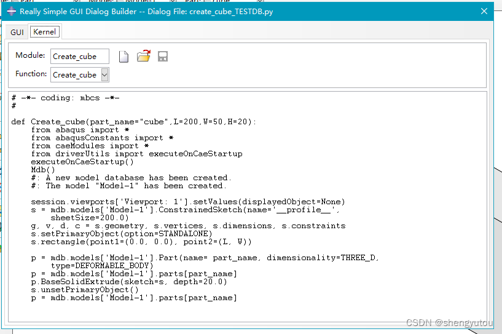502x334 pixels.
Task: Click the p.BaseSolidExtrude code line
Action: (129, 282)
